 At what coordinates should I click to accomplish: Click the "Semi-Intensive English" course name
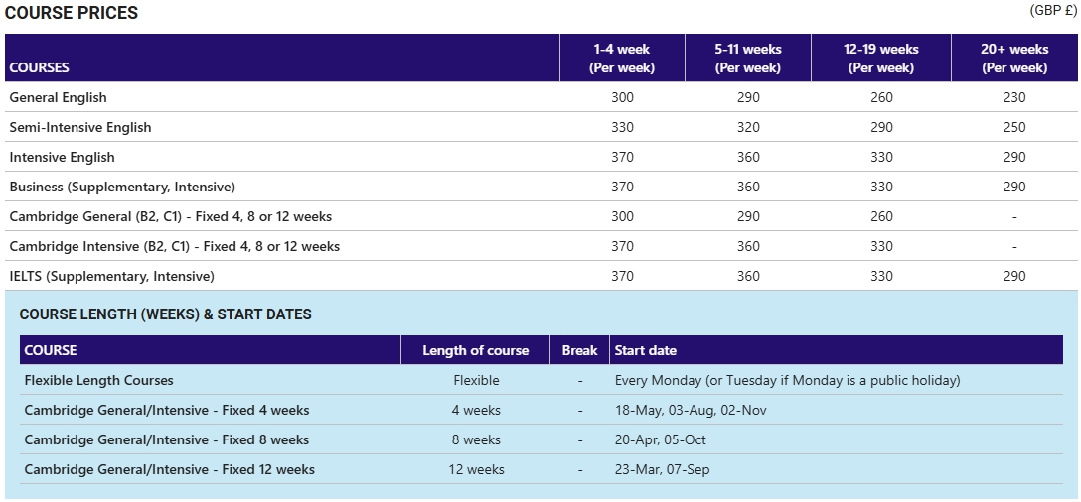click(79, 128)
